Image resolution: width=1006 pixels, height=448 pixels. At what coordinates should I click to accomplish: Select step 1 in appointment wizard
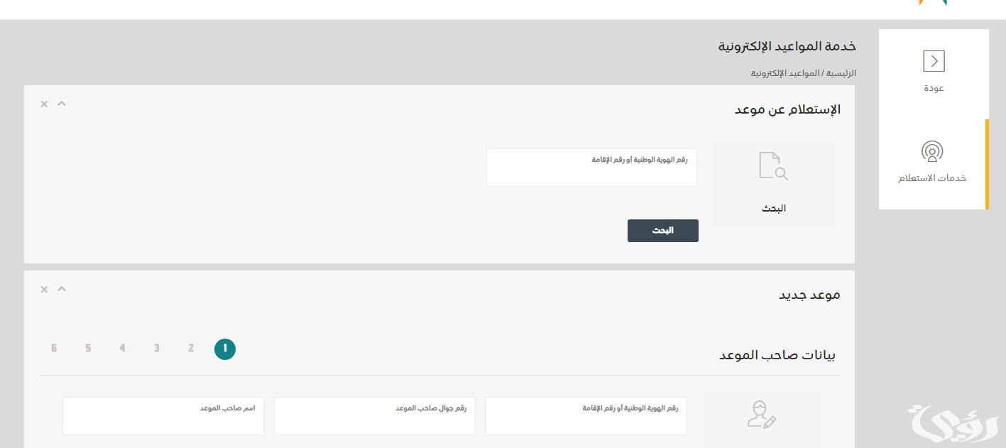click(x=225, y=349)
